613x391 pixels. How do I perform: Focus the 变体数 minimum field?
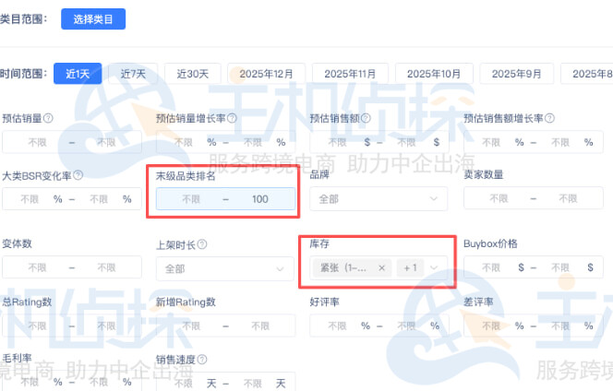coord(37,267)
